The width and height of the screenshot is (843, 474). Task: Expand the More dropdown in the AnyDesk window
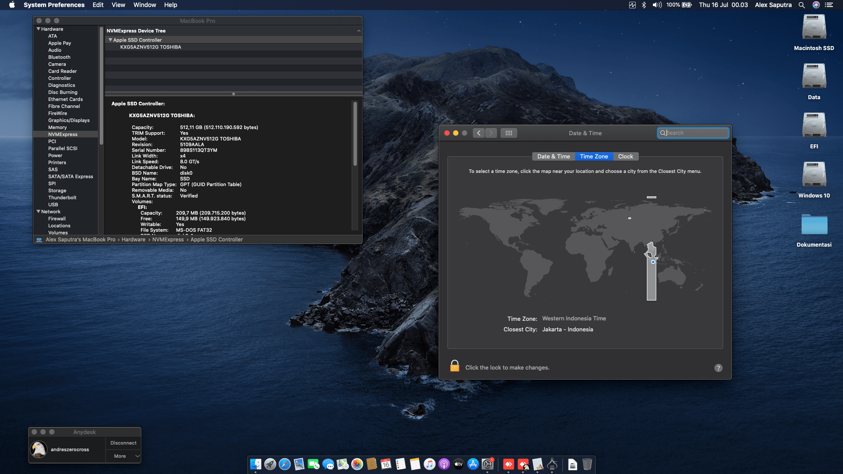click(123, 456)
